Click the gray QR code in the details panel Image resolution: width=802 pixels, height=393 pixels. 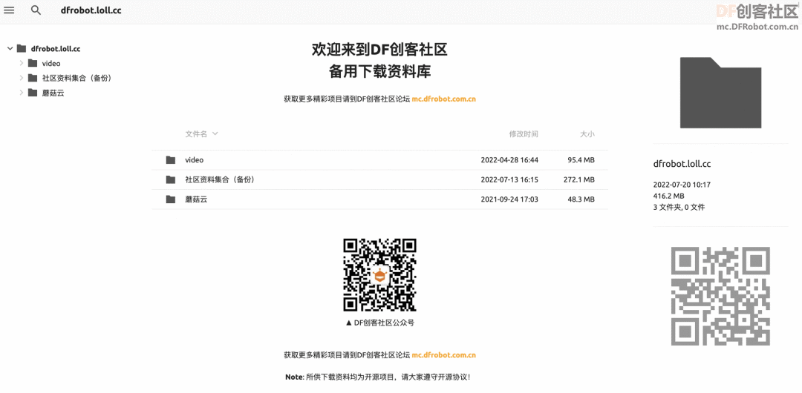pos(720,296)
